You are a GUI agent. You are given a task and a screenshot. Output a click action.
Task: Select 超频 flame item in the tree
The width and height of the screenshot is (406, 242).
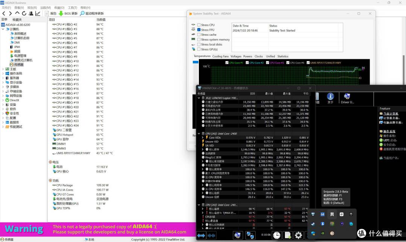click(15, 51)
